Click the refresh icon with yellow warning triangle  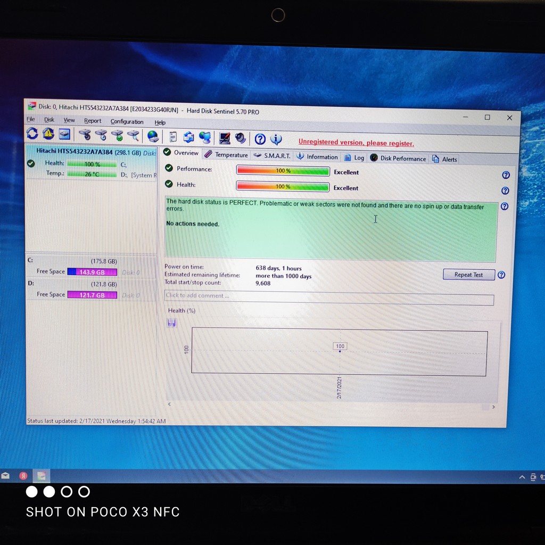(x=48, y=134)
